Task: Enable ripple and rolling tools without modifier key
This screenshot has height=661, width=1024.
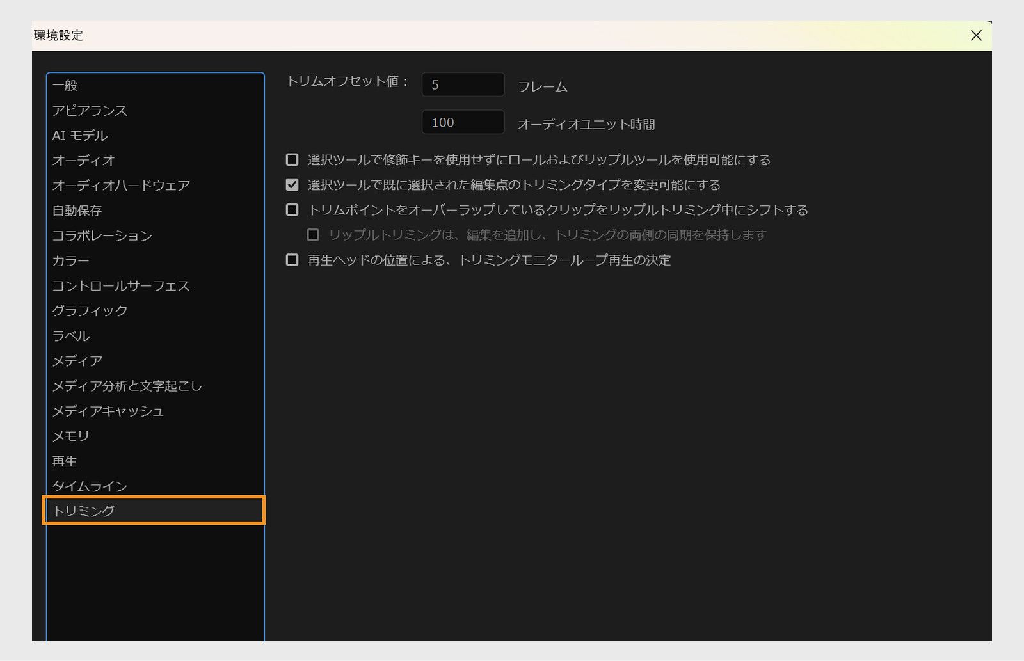Action: click(x=292, y=160)
